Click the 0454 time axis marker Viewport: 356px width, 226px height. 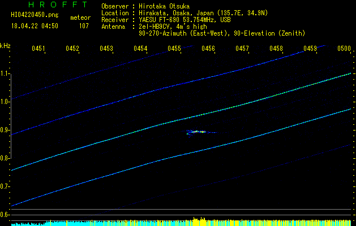140,48
